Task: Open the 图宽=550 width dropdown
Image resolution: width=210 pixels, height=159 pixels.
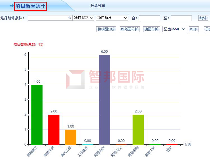Action: coord(174,29)
